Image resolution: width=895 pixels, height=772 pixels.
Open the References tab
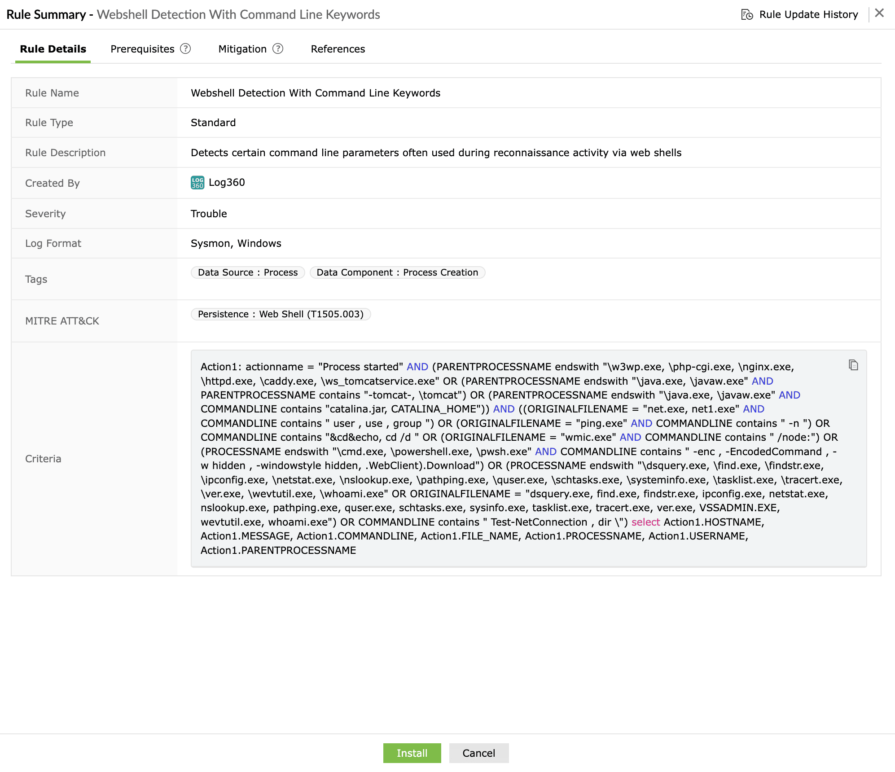pos(338,49)
